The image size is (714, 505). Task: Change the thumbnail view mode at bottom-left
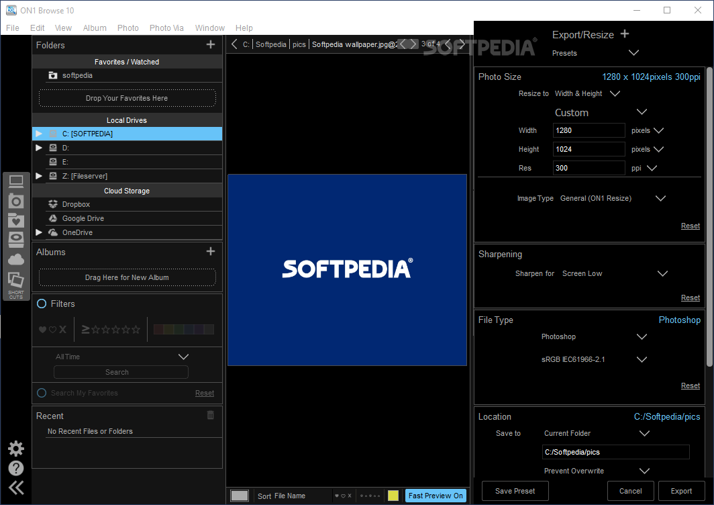click(x=240, y=496)
